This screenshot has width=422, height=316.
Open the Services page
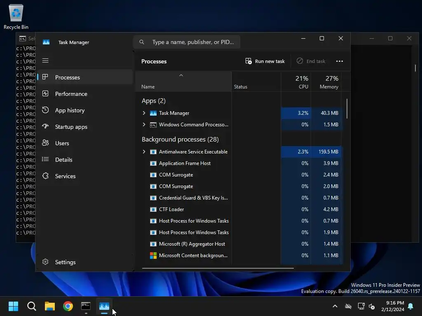point(85,176)
